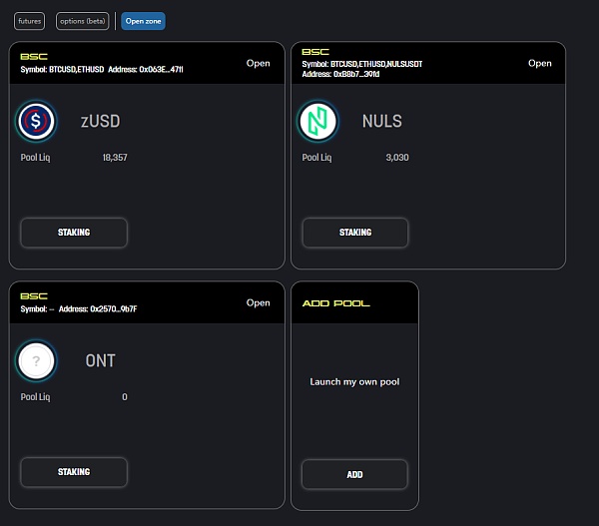The image size is (599, 526).
Task: Click Launch my own pool text
Action: (354, 381)
